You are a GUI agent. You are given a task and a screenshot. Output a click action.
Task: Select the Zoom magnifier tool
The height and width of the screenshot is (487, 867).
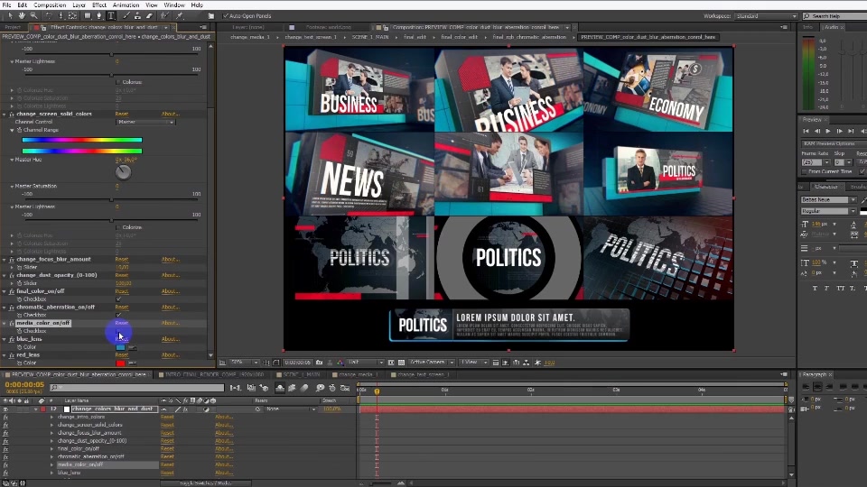(x=33, y=16)
